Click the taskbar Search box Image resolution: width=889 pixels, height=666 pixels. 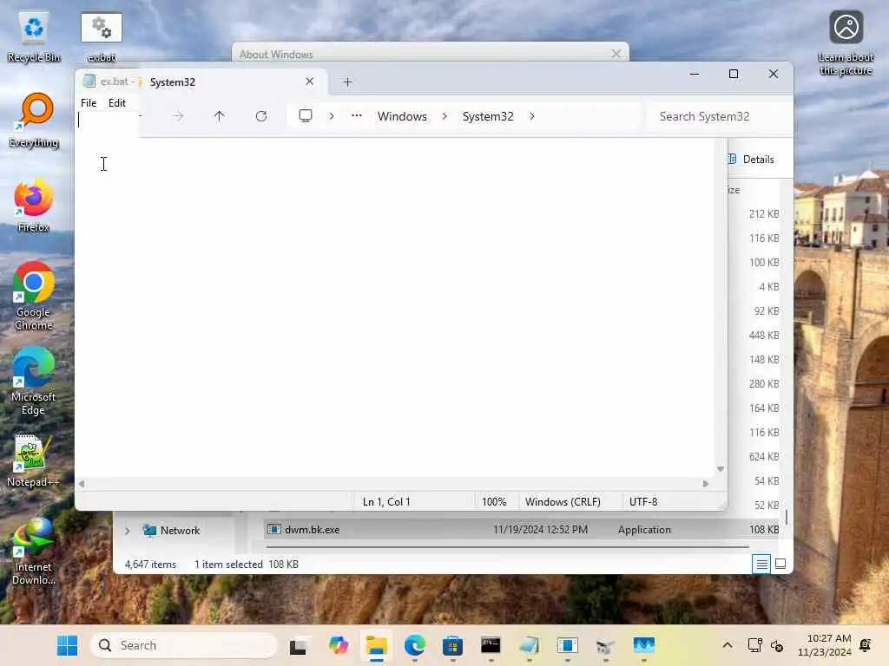tap(184, 645)
